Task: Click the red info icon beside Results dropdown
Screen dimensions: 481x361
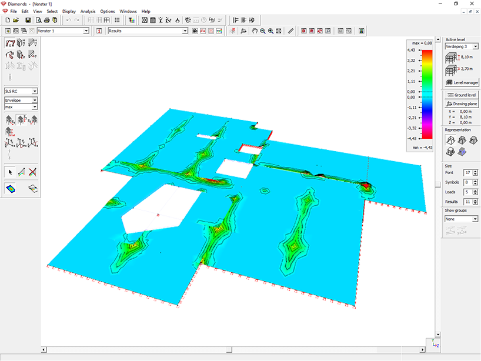Action: pyautogui.click(x=99, y=31)
